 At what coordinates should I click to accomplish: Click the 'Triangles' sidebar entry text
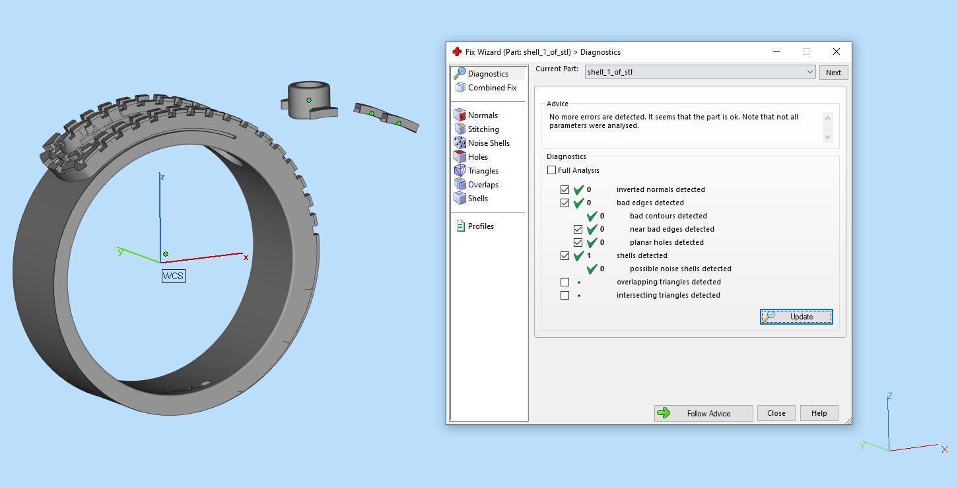(x=483, y=171)
